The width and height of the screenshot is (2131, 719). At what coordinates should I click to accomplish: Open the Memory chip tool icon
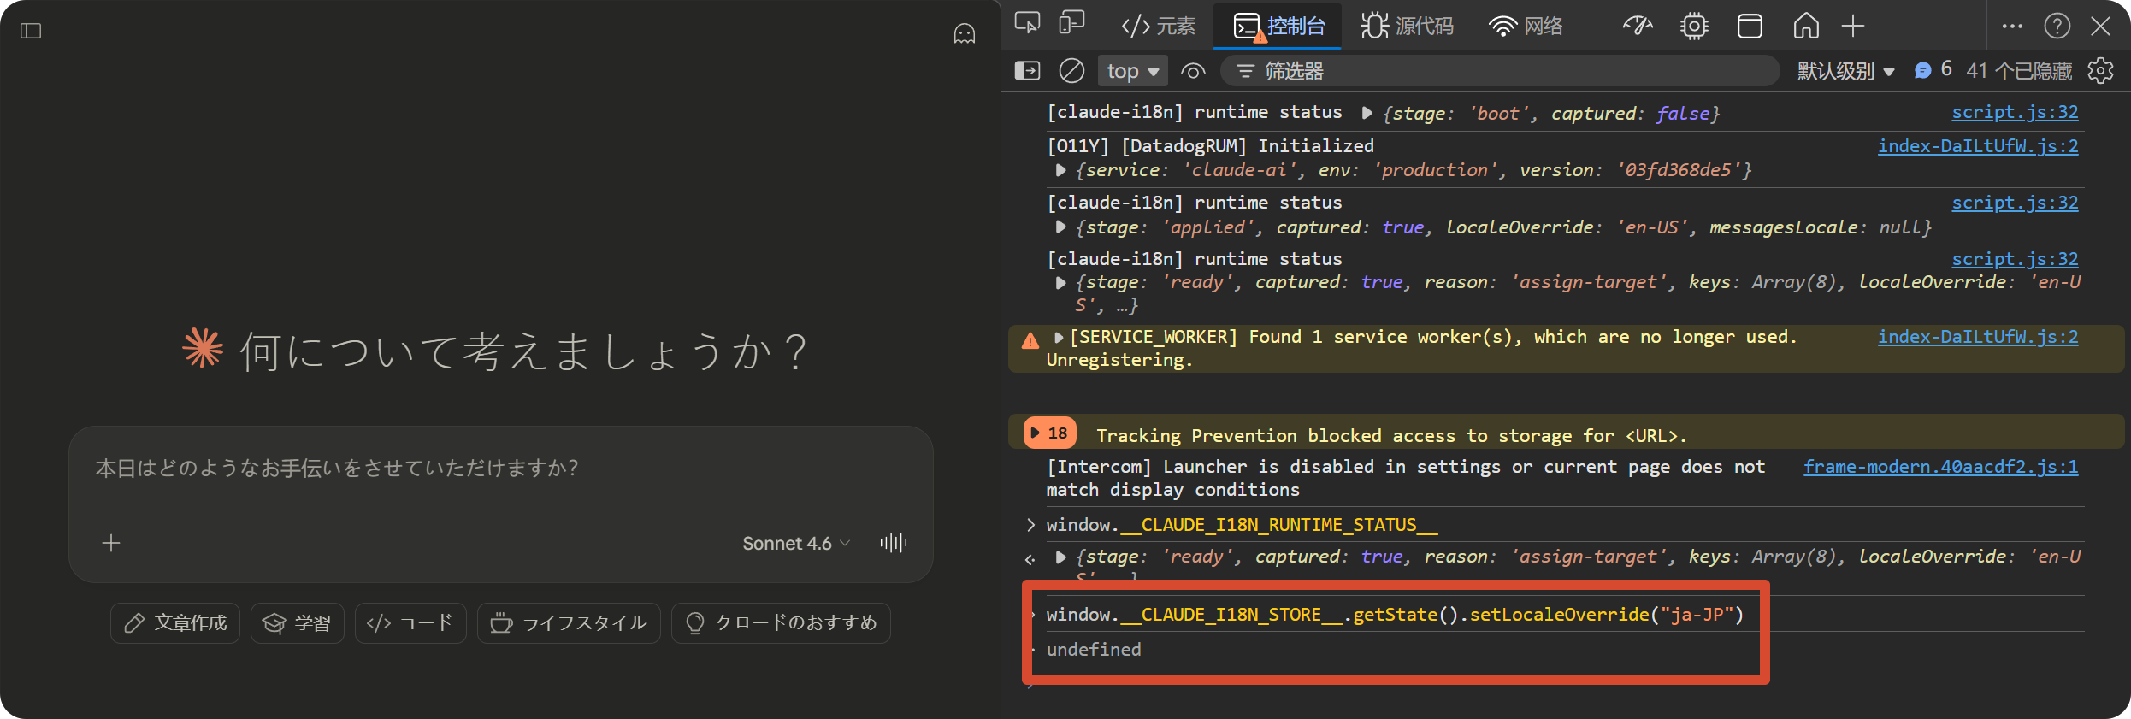click(1694, 27)
